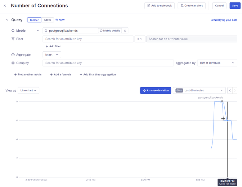The height and width of the screenshot is (187, 242).
Task: Open the latest aggregate dropdown
Action: point(52,55)
